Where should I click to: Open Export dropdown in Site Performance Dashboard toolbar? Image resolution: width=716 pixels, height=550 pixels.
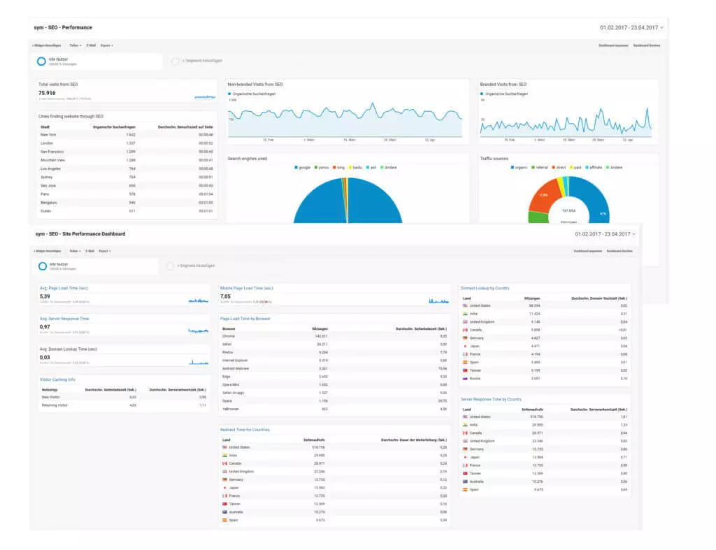click(105, 251)
